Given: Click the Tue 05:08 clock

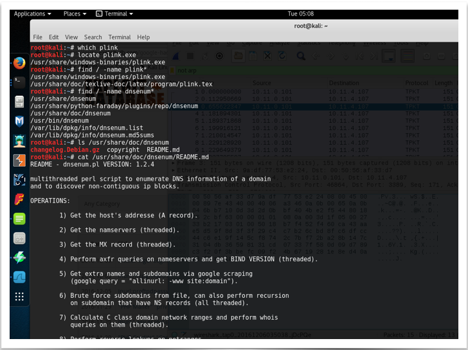Looking at the screenshot, I should [x=301, y=14].
